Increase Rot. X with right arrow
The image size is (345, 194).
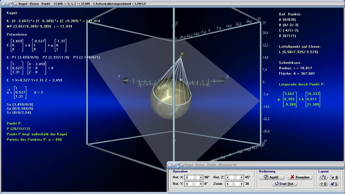pos(201,177)
